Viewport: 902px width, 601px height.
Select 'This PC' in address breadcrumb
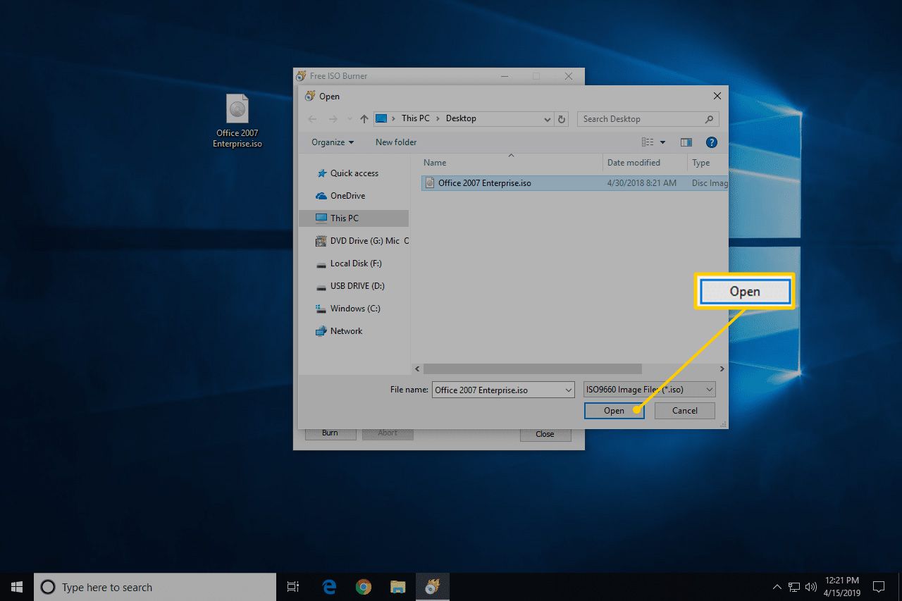point(416,118)
